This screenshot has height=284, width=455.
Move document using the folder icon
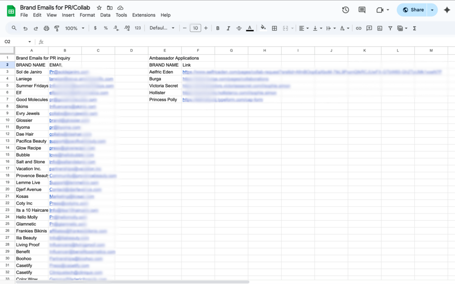coord(110,8)
